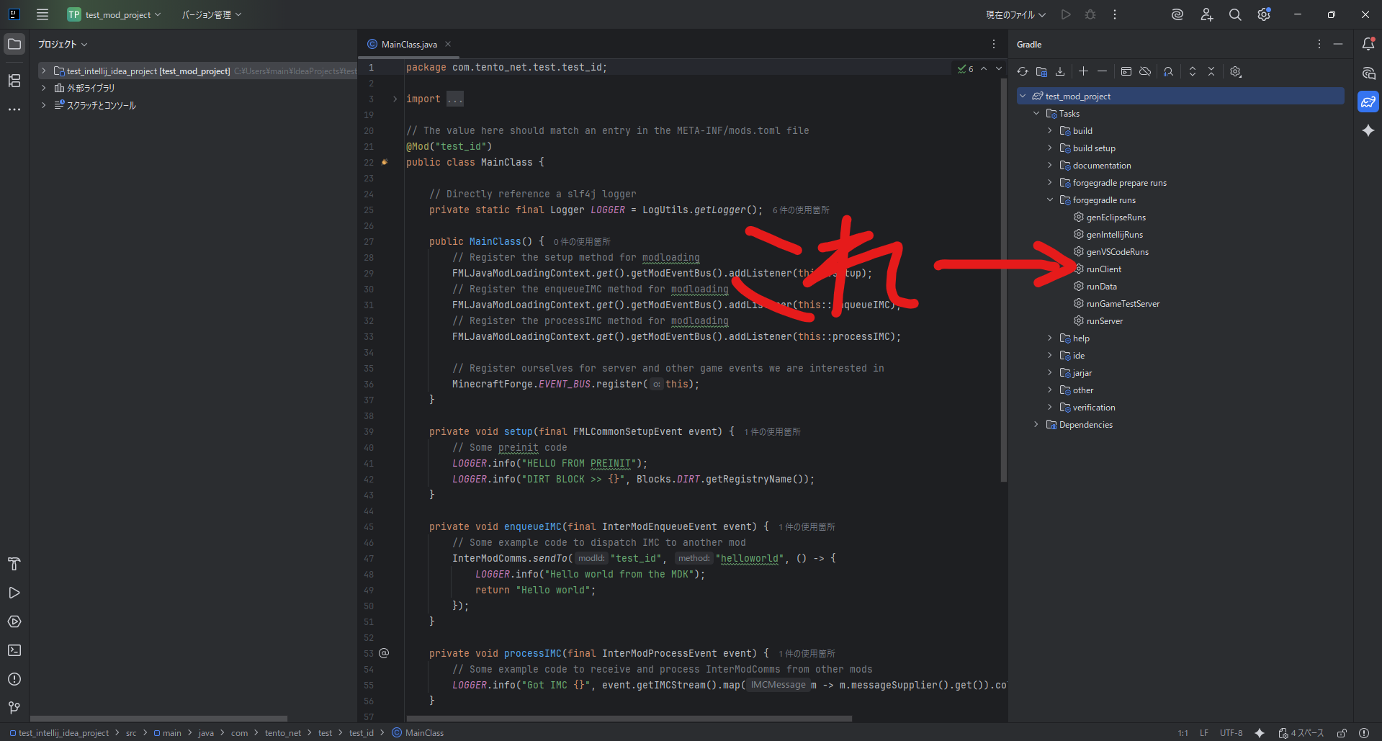
Task: Open the Git tool window in sidebar
Action: click(x=14, y=708)
